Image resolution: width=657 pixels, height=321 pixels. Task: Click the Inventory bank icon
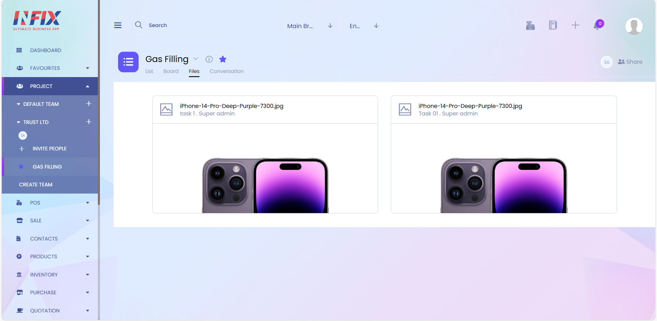pyautogui.click(x=19, y=274)
